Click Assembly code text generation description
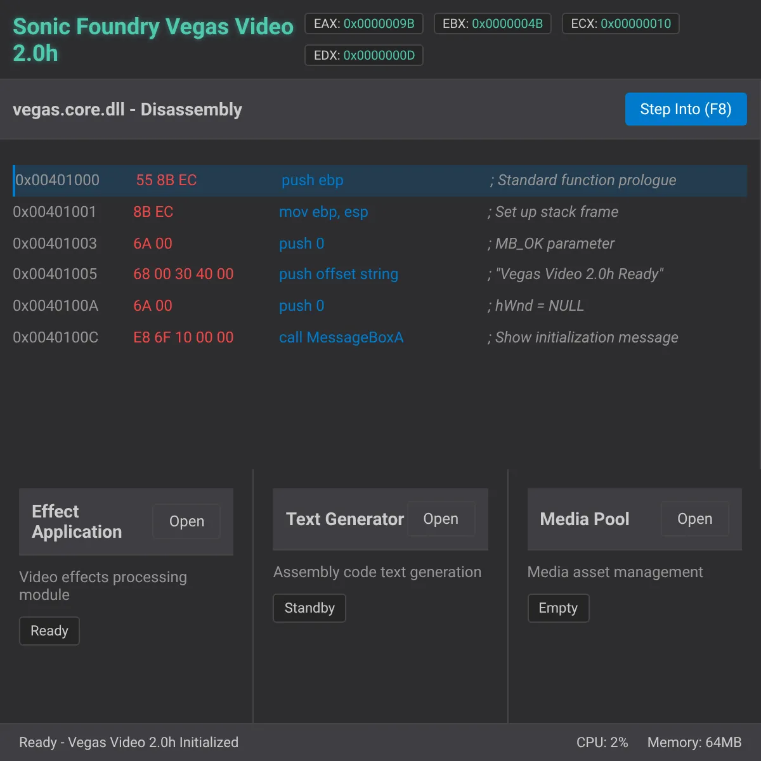The image size is (761, 761). (x=377, y=572)
